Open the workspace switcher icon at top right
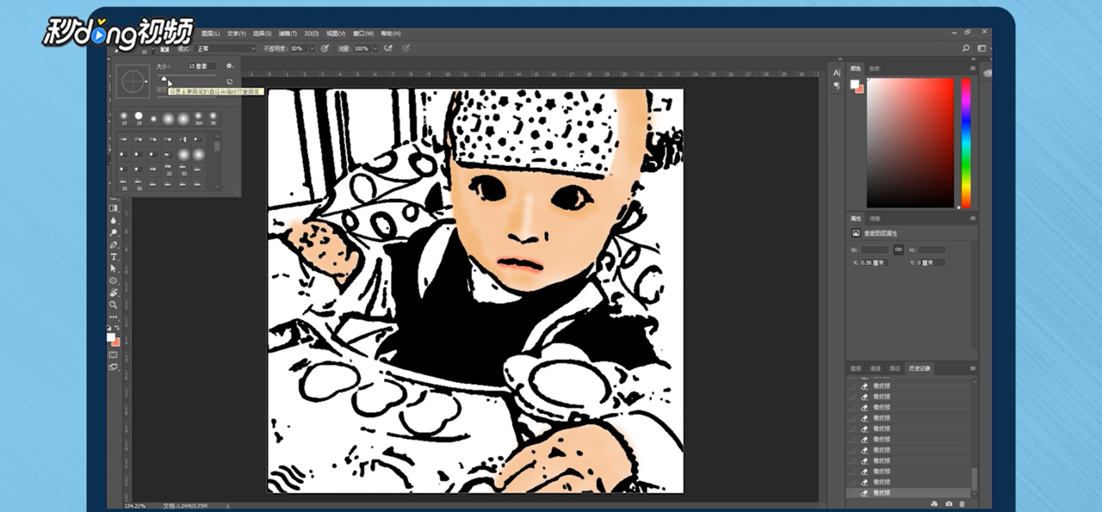Image resolution: width=1102 pixels, height=512 pixels. click(x=981, y=48)
